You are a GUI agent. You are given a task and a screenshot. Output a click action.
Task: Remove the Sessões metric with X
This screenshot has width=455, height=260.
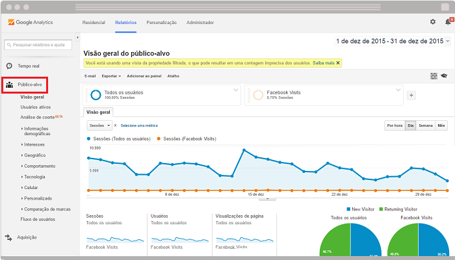pos(115,125)
